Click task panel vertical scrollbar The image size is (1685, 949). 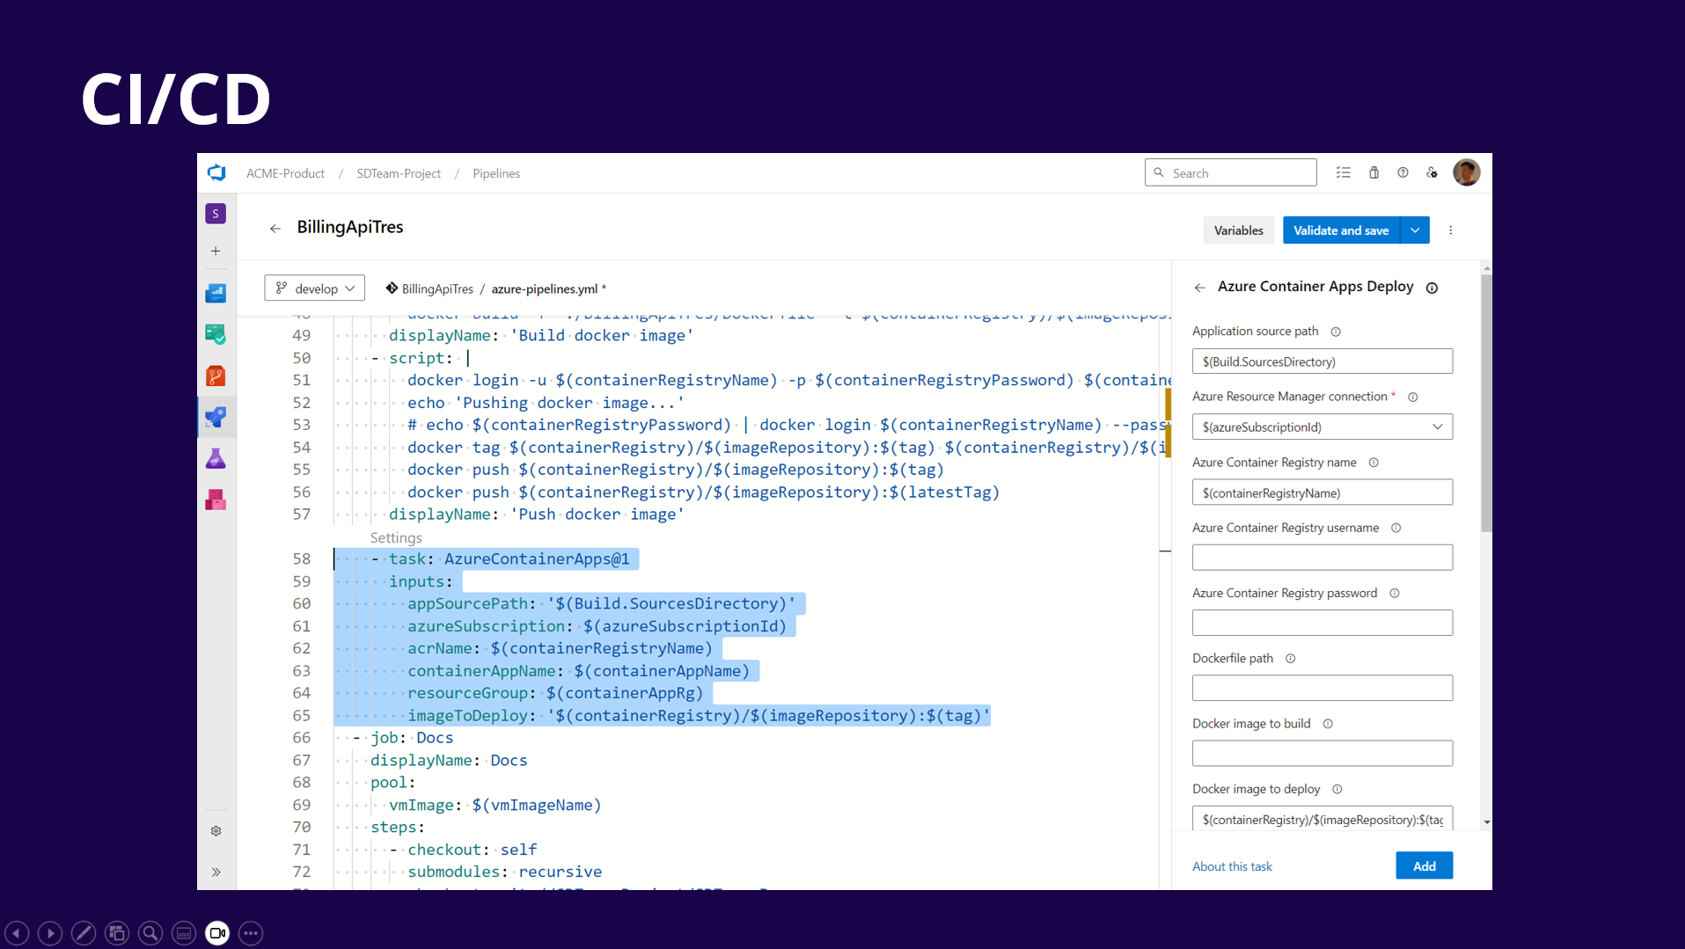[1486, 405]
